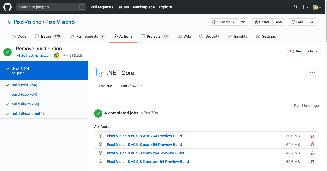Click the Ran 1 hour ago text
Screen dimensions: 327x171
[306, 106]
